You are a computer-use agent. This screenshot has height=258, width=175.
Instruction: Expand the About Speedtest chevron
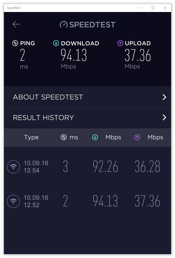164,97
